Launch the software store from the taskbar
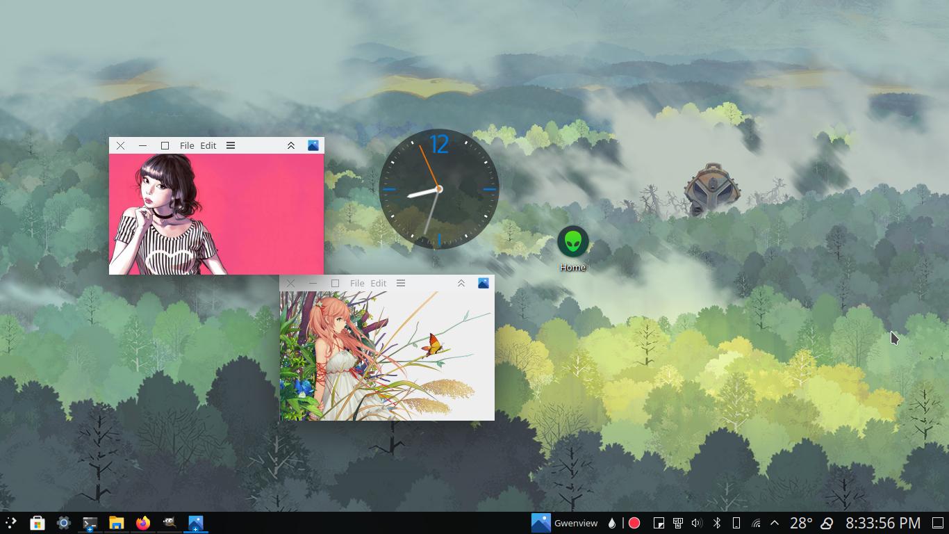The image size is (949, 534). [38, 523]
